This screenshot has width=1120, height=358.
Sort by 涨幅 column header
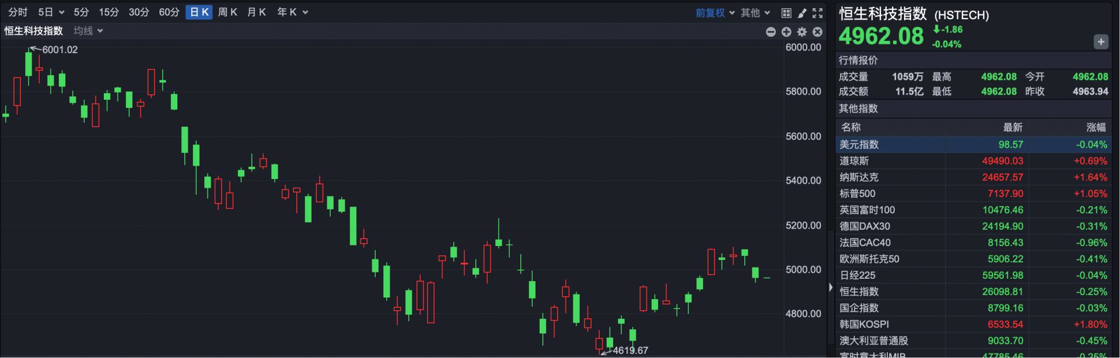tap(1096, 127)
